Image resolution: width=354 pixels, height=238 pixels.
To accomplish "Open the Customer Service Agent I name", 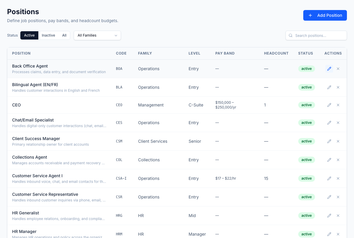I will [x=37, y=176].
